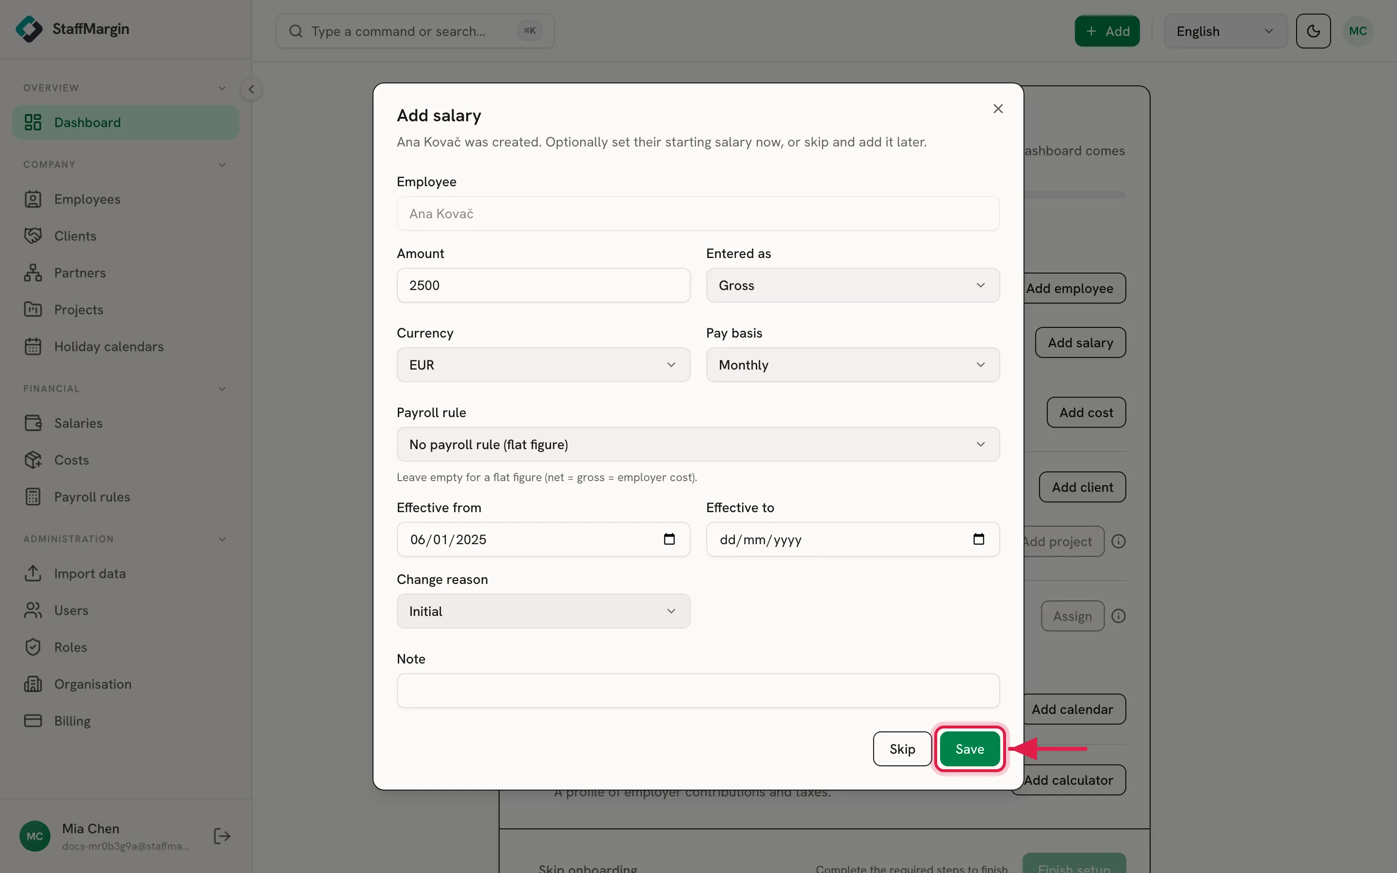1397x873 pixels.
Task: Click the Effective to date field
Action: tap(853, 539)
